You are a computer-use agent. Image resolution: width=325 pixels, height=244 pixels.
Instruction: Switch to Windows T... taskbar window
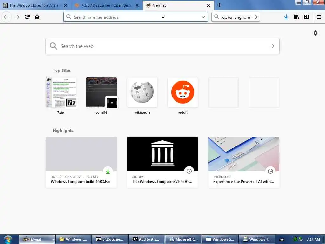pyautogui.click(x=257, y=239)
